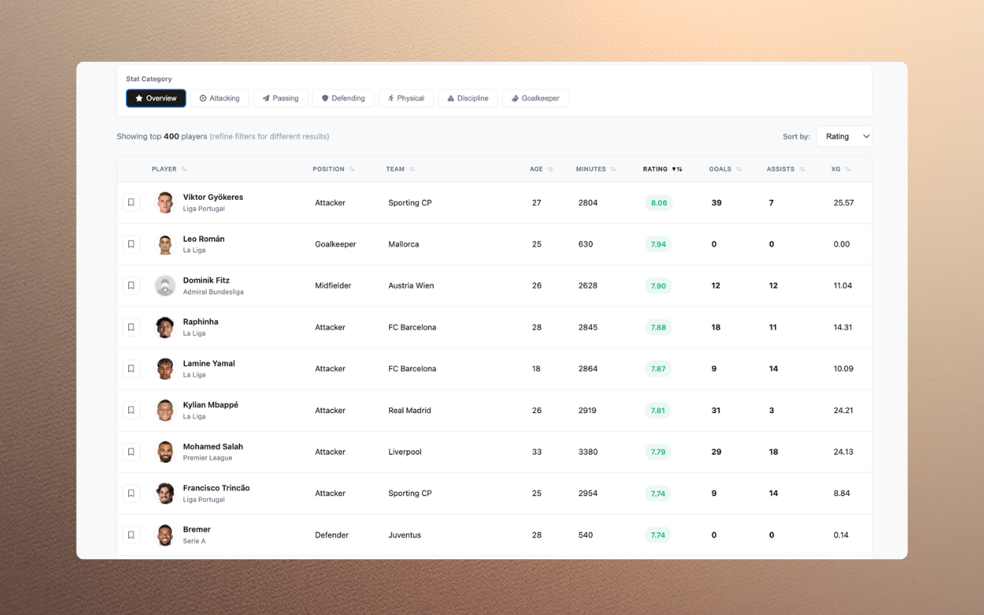Image resolution: width=984 pixels, height=615 pixels.
Task: Click Kylian Mbappé's bookmark icon
Action: pos(131,410)
